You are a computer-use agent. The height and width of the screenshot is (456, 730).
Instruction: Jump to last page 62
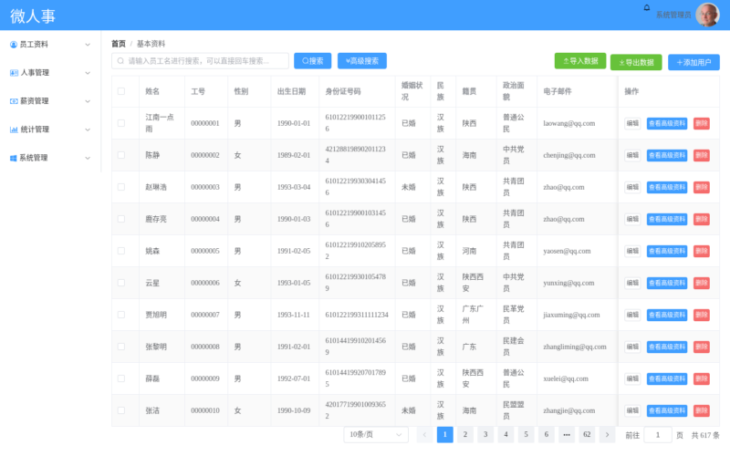coord(587,435)
